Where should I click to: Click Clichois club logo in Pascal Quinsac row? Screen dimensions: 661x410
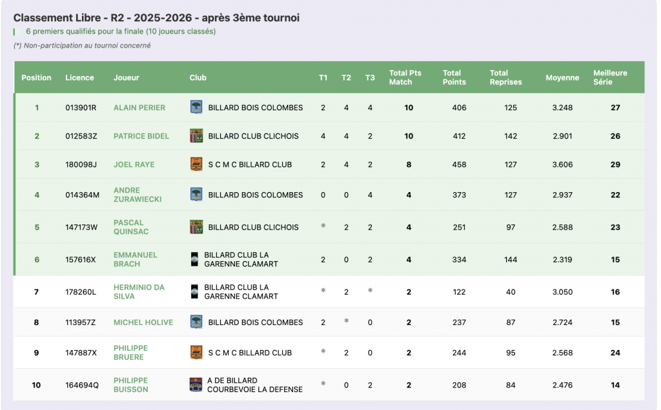pos(196,227)
